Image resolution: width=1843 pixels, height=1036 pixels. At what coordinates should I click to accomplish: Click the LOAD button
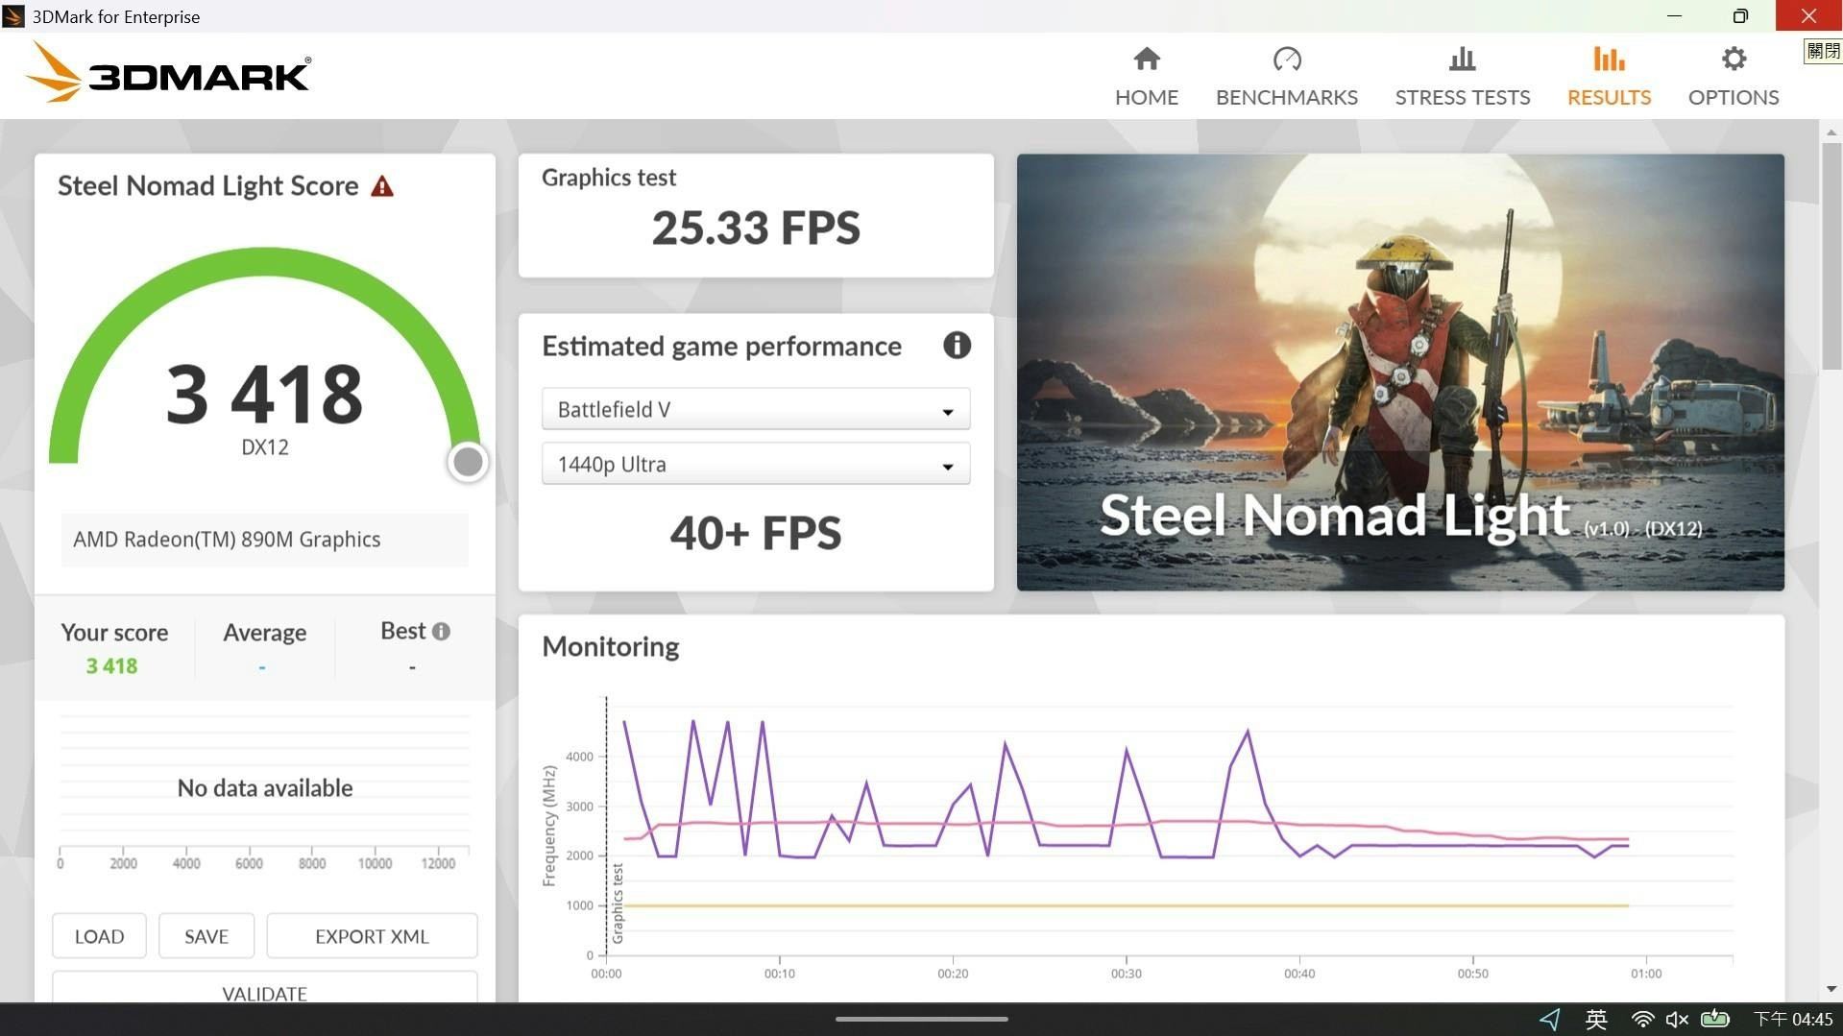click(99, 936)
